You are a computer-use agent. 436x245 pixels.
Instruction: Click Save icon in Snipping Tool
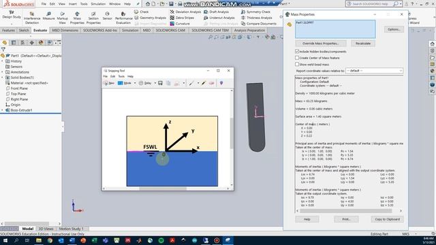pos(160,83)
